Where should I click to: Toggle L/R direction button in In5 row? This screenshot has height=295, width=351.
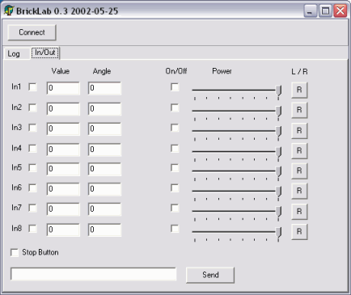click(299, 171)
